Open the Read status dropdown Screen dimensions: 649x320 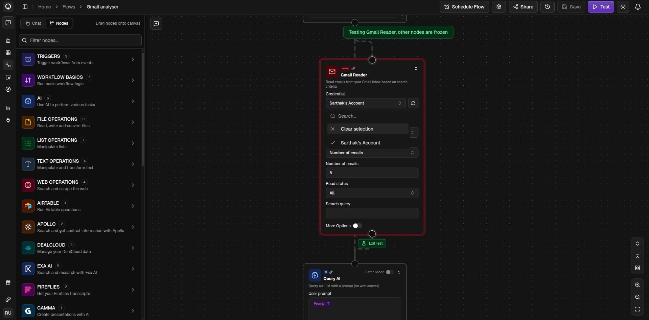(x=372, y=193)
